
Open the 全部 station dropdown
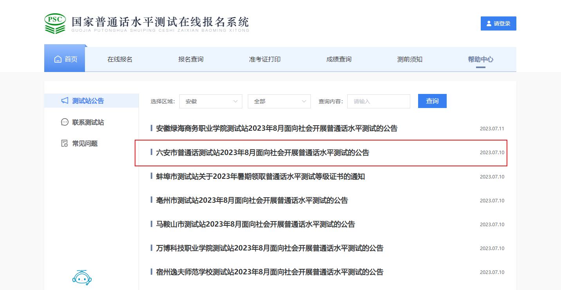coord(279,101)
